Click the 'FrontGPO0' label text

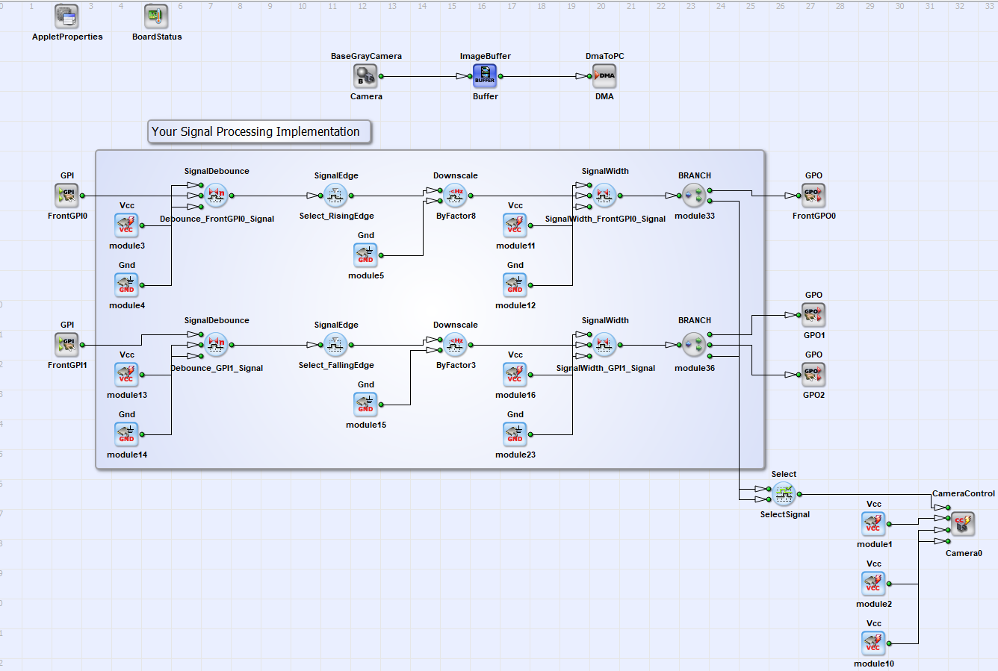(x=814, y=216)
